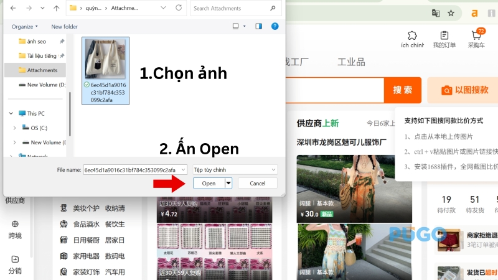Open 家用电器 category

86,256
